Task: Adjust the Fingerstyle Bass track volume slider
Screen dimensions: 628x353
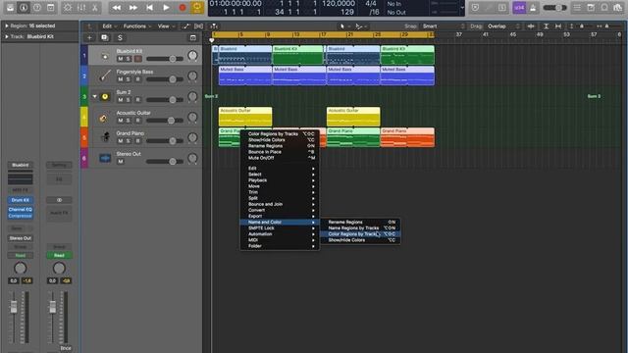Action: point(165,79)
